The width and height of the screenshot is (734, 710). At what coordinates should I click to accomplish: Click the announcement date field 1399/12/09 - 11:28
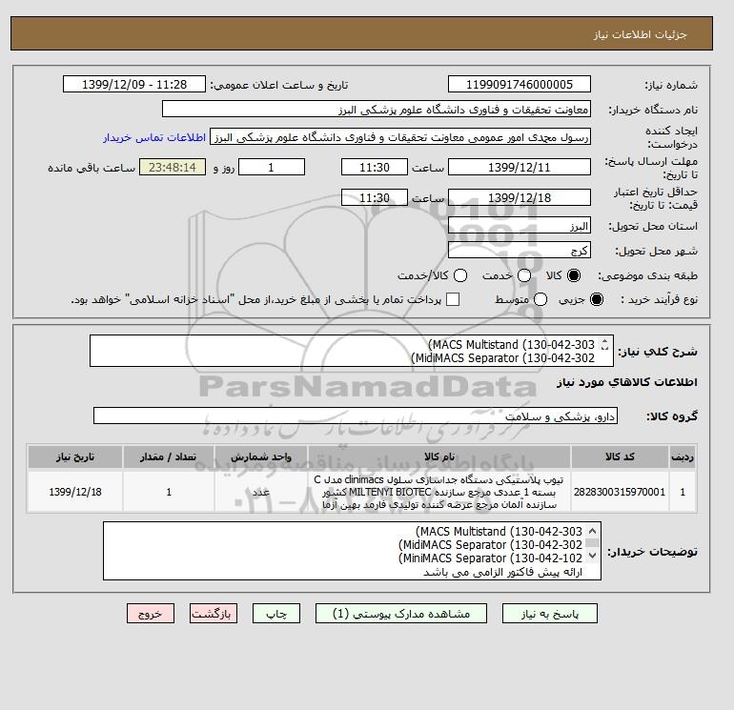coord(134,84)
